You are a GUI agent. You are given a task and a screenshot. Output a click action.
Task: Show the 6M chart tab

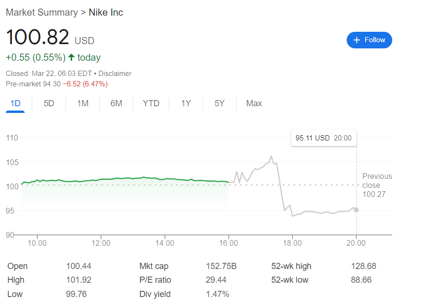pyautogui.click(x=116, y=103)
